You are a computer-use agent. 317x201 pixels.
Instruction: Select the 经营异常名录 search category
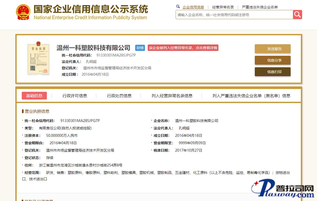click(223, 7)
